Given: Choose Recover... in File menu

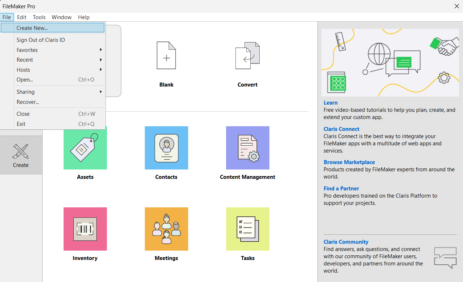Looking at the screenshot, I should click(x=53, y=102).
